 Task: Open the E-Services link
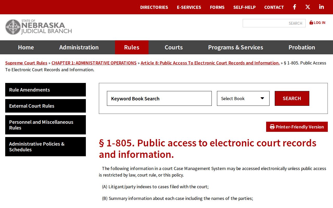click(x=189, y=7)
